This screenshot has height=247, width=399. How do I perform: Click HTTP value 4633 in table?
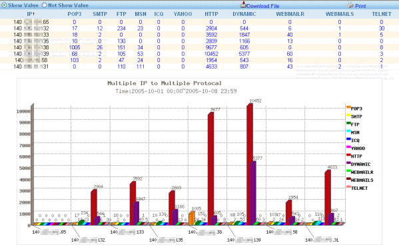tap(211, 67)
